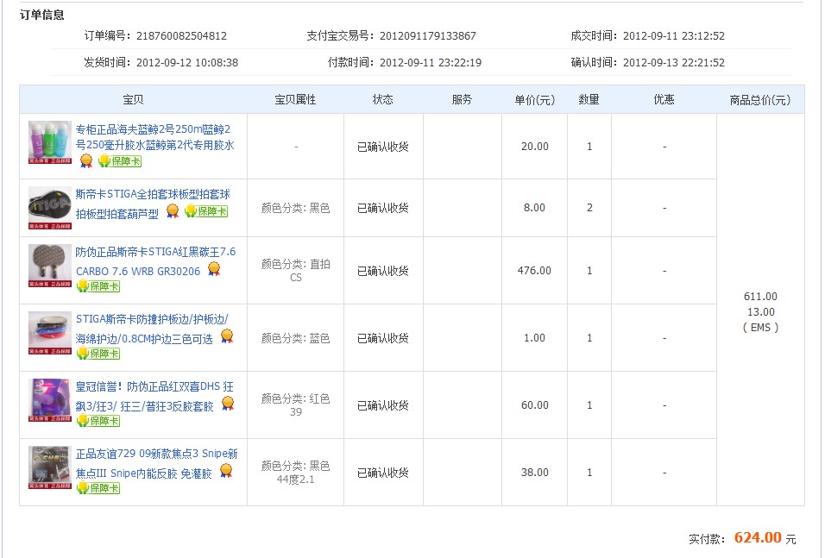
Task: Click medal icon next to STIGA 拍套 item
Action: 173,210
